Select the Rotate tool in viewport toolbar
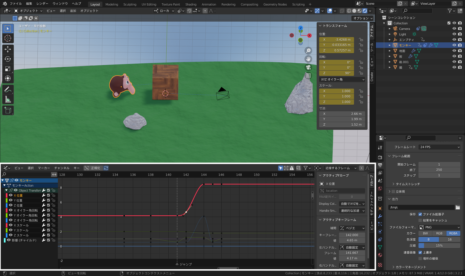This screenshot has width=465, height=276. (8, 59)
